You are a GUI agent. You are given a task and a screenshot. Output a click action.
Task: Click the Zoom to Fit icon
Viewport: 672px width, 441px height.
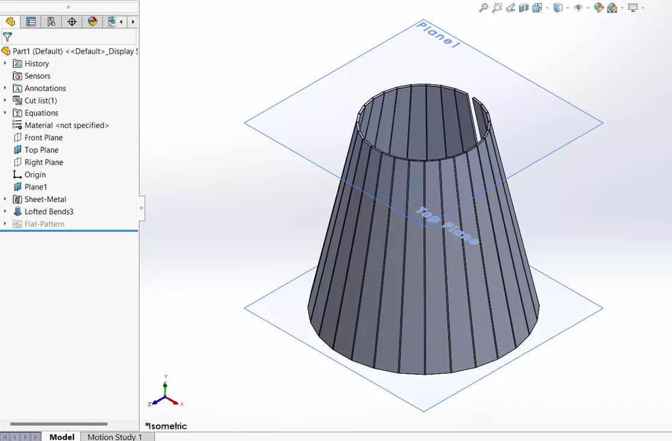click(484, 8)
